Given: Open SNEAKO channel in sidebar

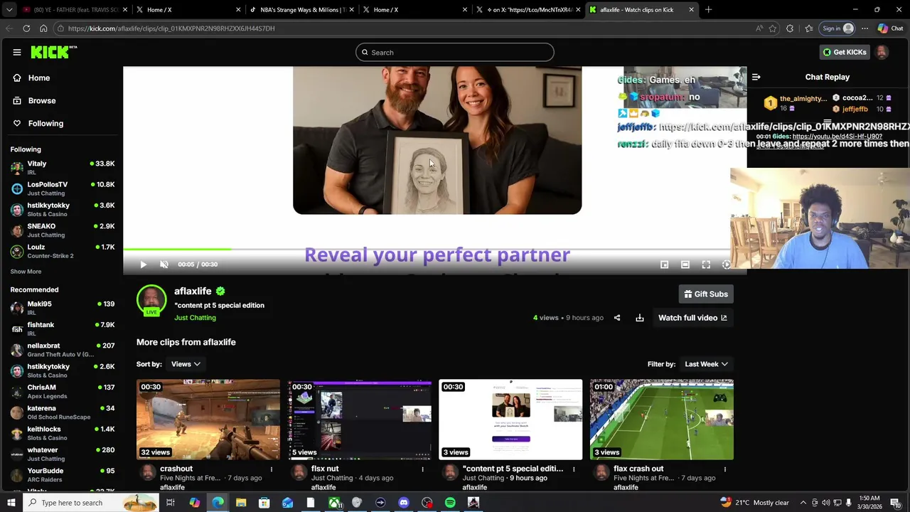Looking at the screenshot, I should tap(63, 230).
